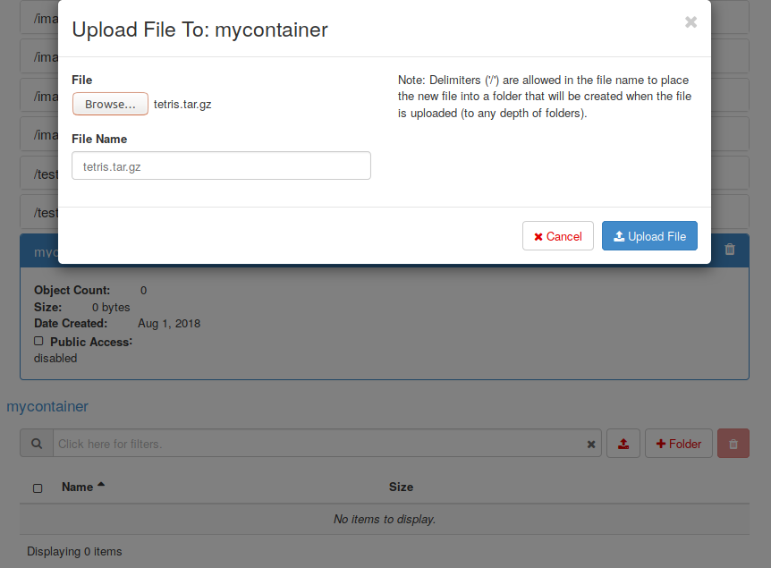The width and height of the screenshot is (771, 568).
Task: Toggle the sort arrow beside Name
Action: [101, 486]
